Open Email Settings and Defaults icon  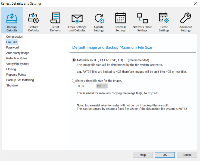[x=77, y=18]
